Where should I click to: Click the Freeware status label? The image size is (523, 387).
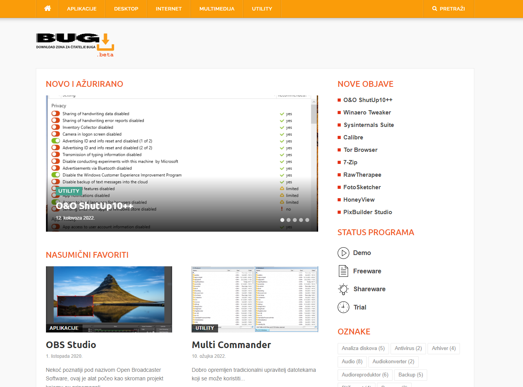click(367, 271)
